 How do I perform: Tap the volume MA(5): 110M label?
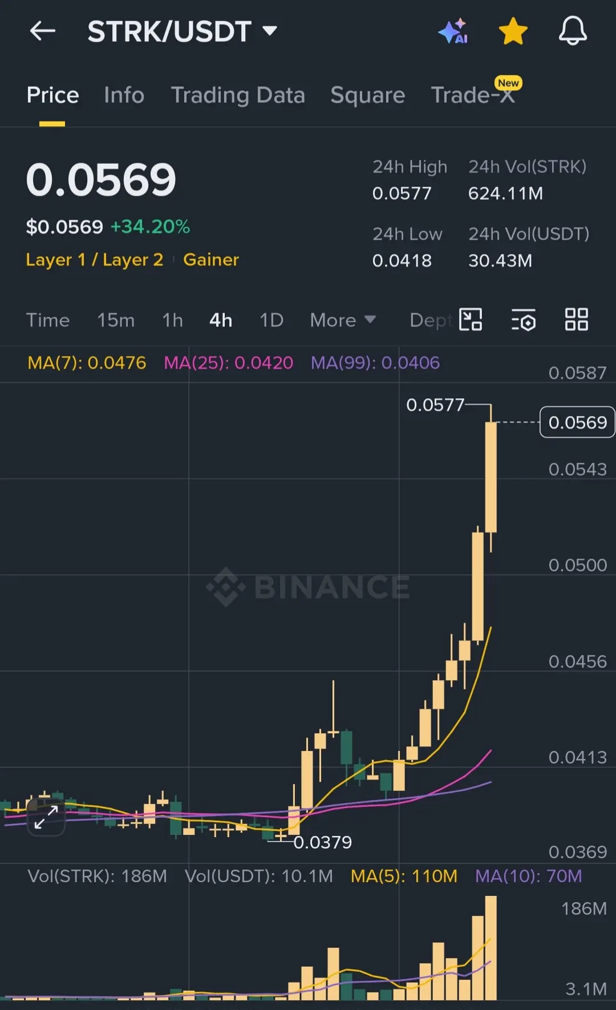pyautogui.click(x=404, y=876)
